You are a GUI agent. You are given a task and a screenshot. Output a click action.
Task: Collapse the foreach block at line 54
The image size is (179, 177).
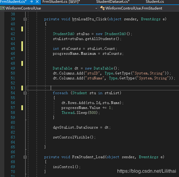pos(25,93)
